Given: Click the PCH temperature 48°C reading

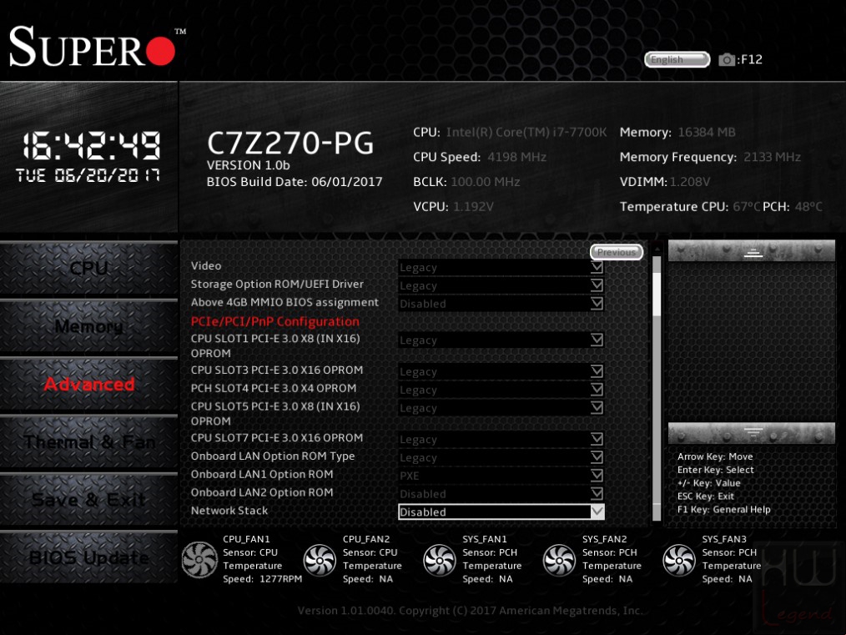Looking at the screenshot, I should 808,207.
